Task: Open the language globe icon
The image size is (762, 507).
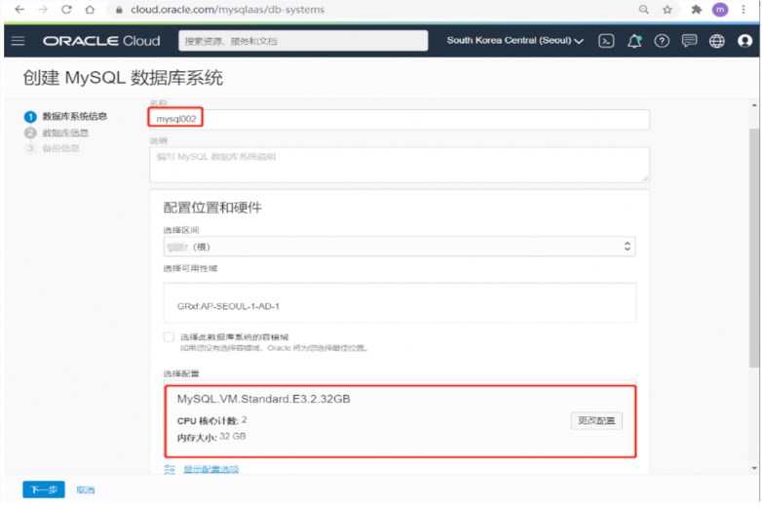Action: (x=716, y=41)
